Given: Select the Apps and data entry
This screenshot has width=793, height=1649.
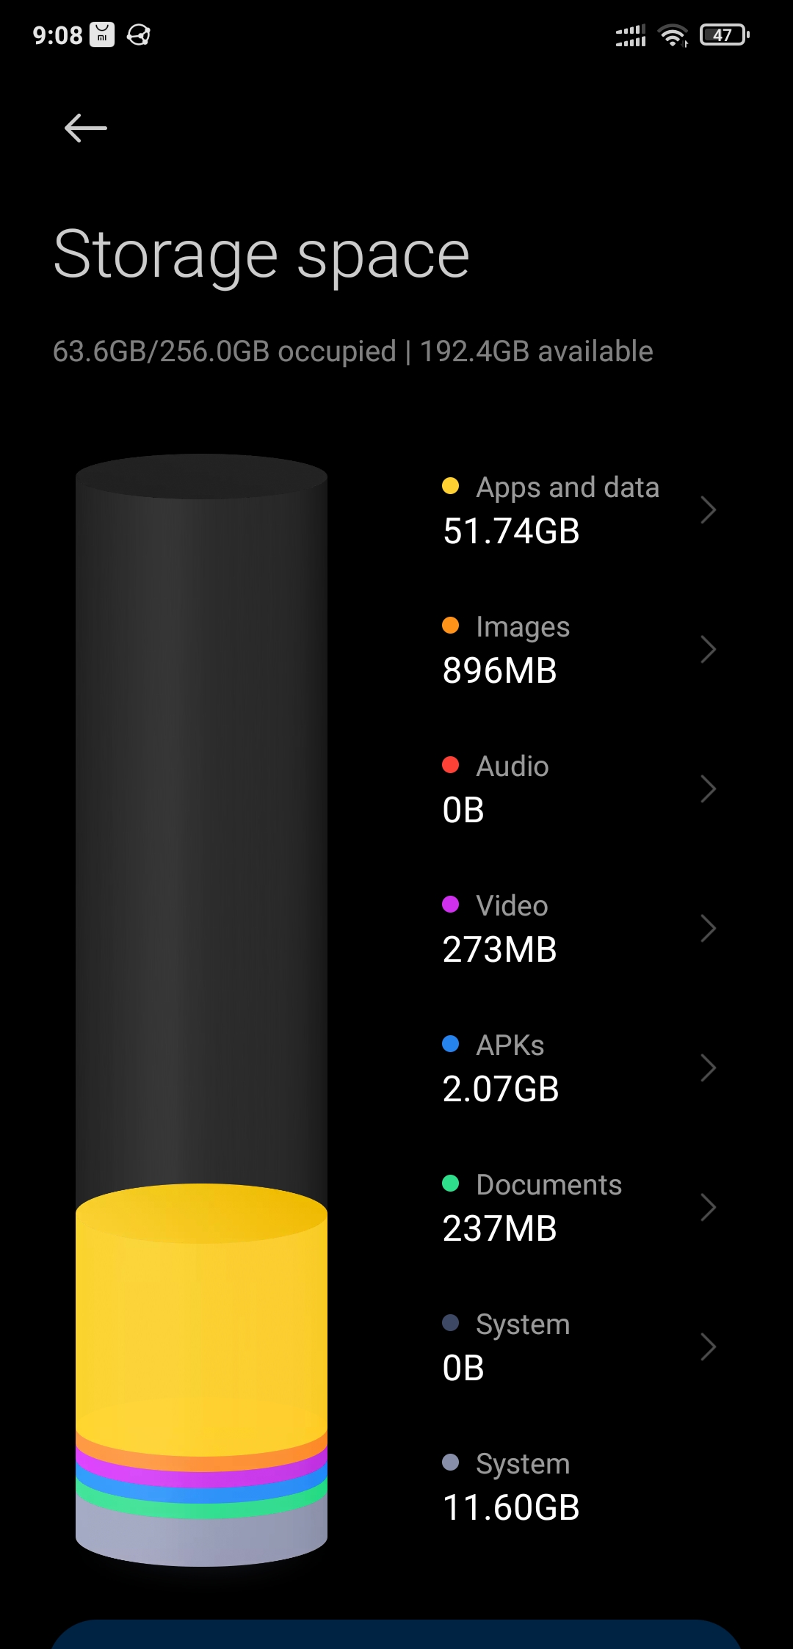Looking at the screenshot, I should 551,510.
